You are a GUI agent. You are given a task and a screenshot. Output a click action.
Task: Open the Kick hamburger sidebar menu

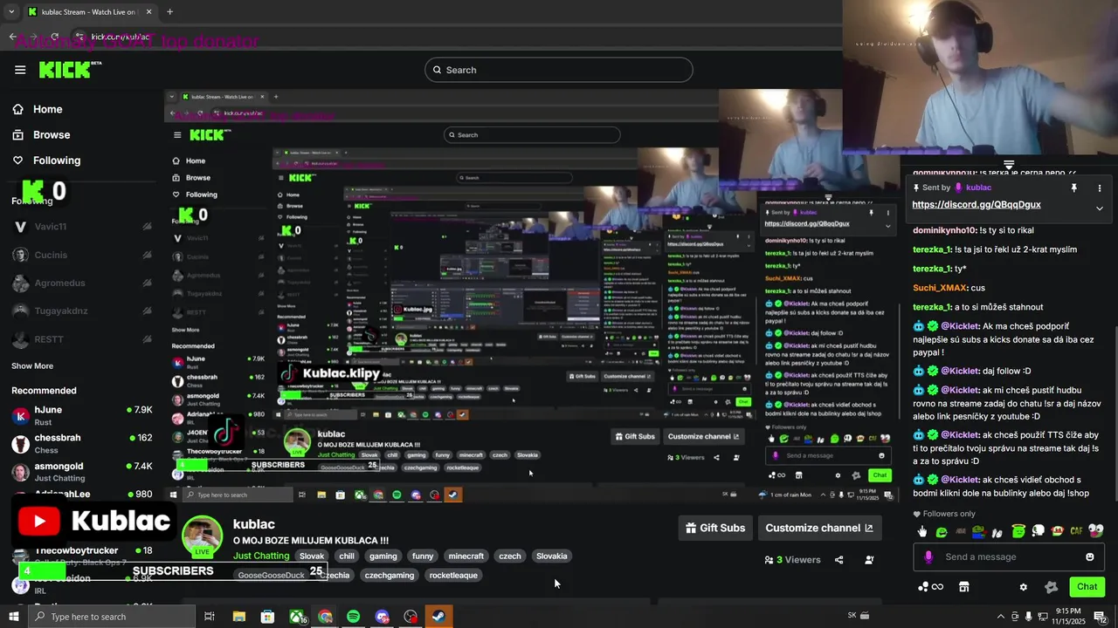[20, 70]
